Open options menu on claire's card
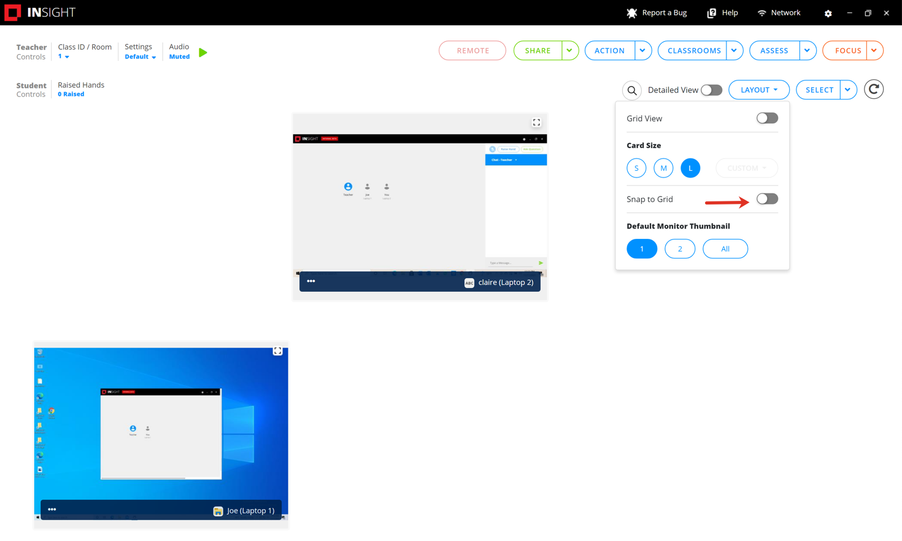 coord(311,281)
